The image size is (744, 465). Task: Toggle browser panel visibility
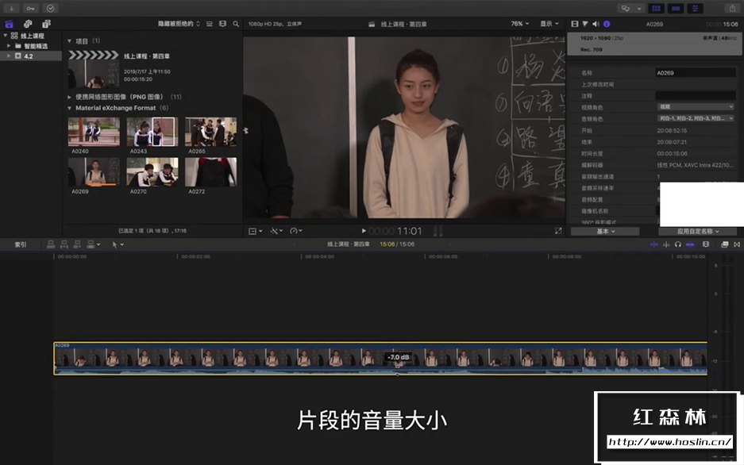(x=656, y=8)
